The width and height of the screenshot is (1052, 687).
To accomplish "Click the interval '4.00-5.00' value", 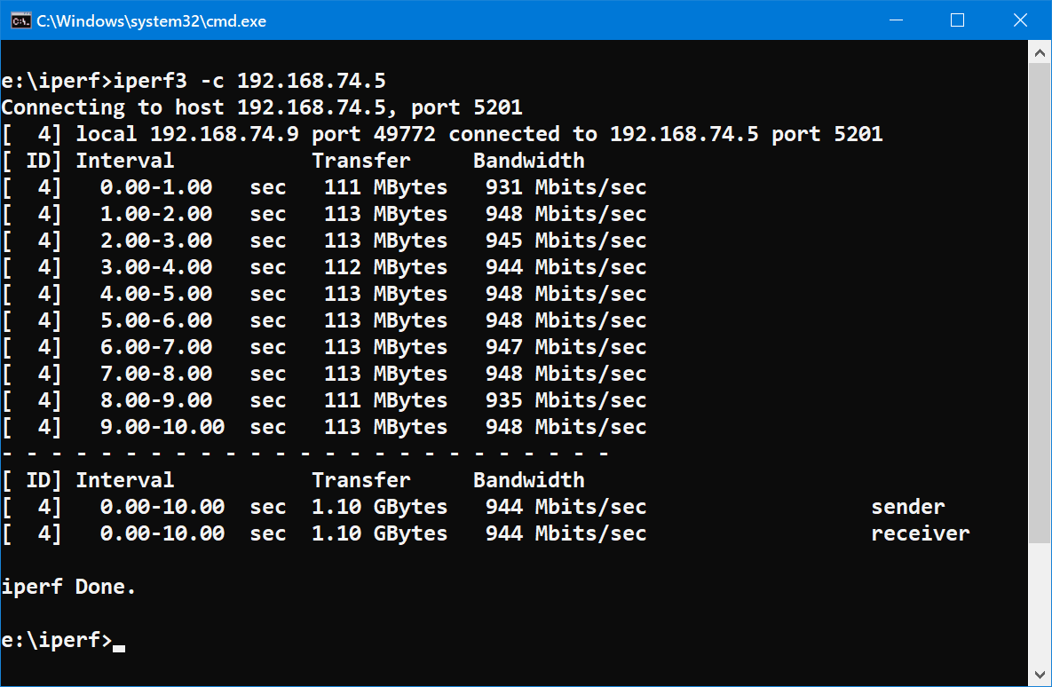I will point(156,294).
